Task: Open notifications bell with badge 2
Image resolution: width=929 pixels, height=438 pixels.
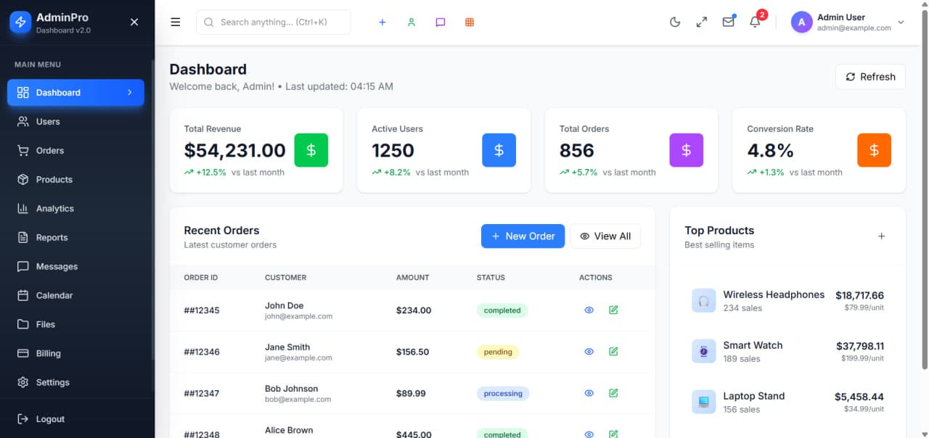Action: pyautogui.click(x=755, y=22)
